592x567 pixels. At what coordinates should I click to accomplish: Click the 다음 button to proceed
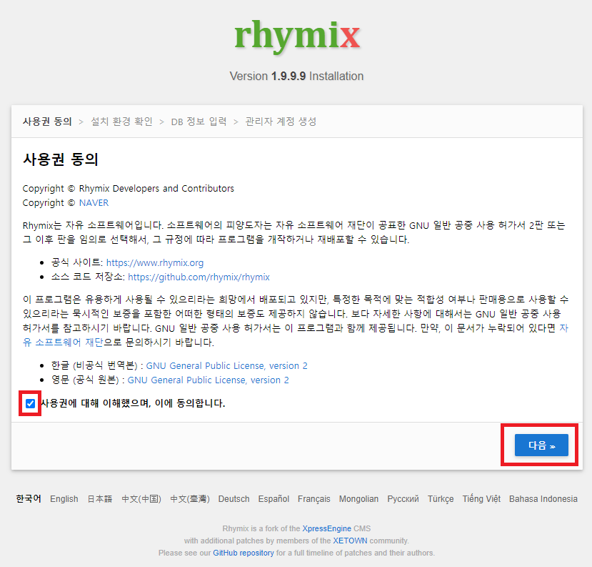tap(539, 444)
